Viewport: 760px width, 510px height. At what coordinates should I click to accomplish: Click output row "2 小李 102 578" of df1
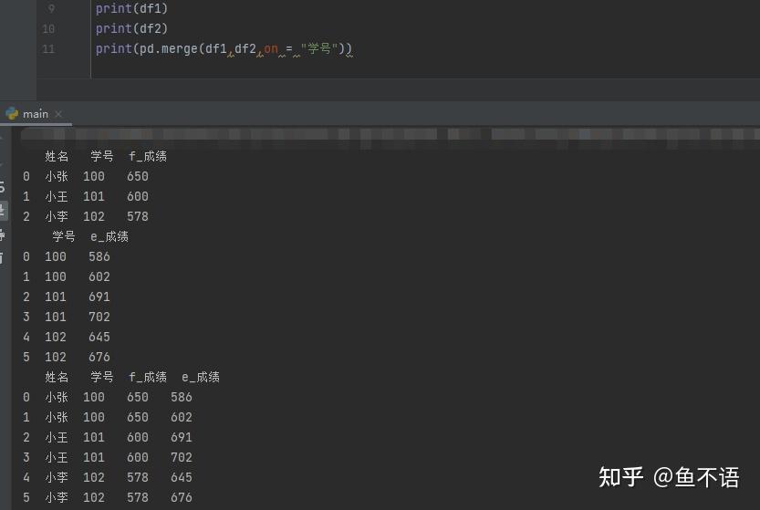coord(86,217)
